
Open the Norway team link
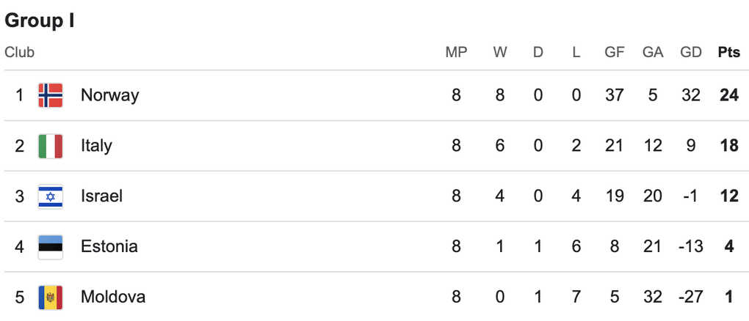(x=109, y=95)
